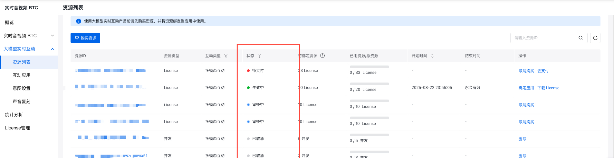Click 绑定应用 for the active resource

coord(526,88)
